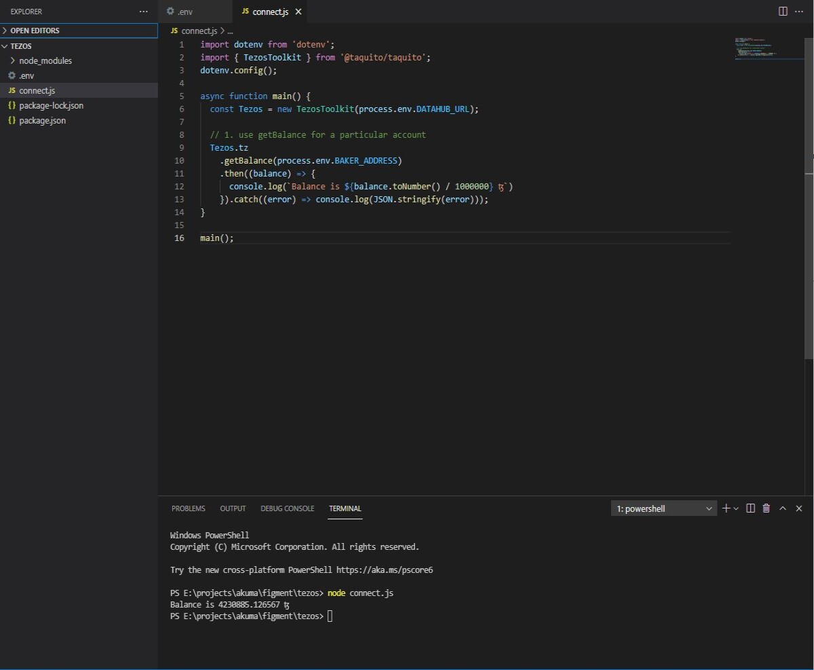Open the DEBUG CONSOLE tab
This screenshot has width=814, height=670.
287,508
